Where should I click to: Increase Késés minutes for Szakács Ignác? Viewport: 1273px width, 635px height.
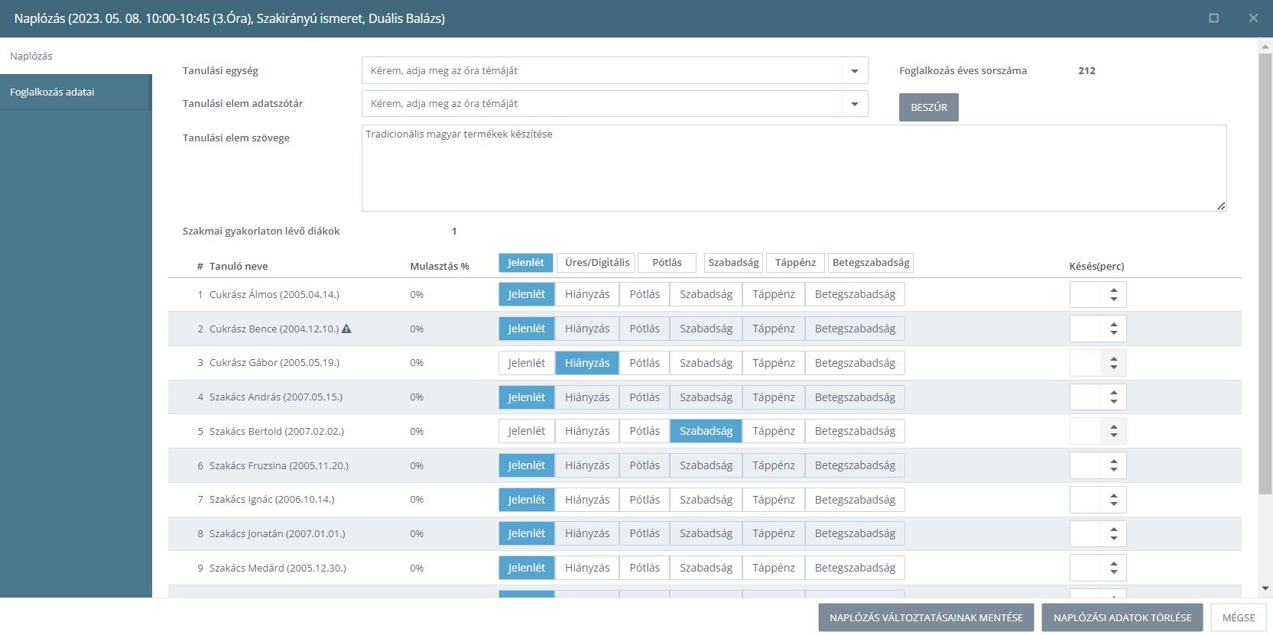pyautogui.click(x=1114, y=495)
